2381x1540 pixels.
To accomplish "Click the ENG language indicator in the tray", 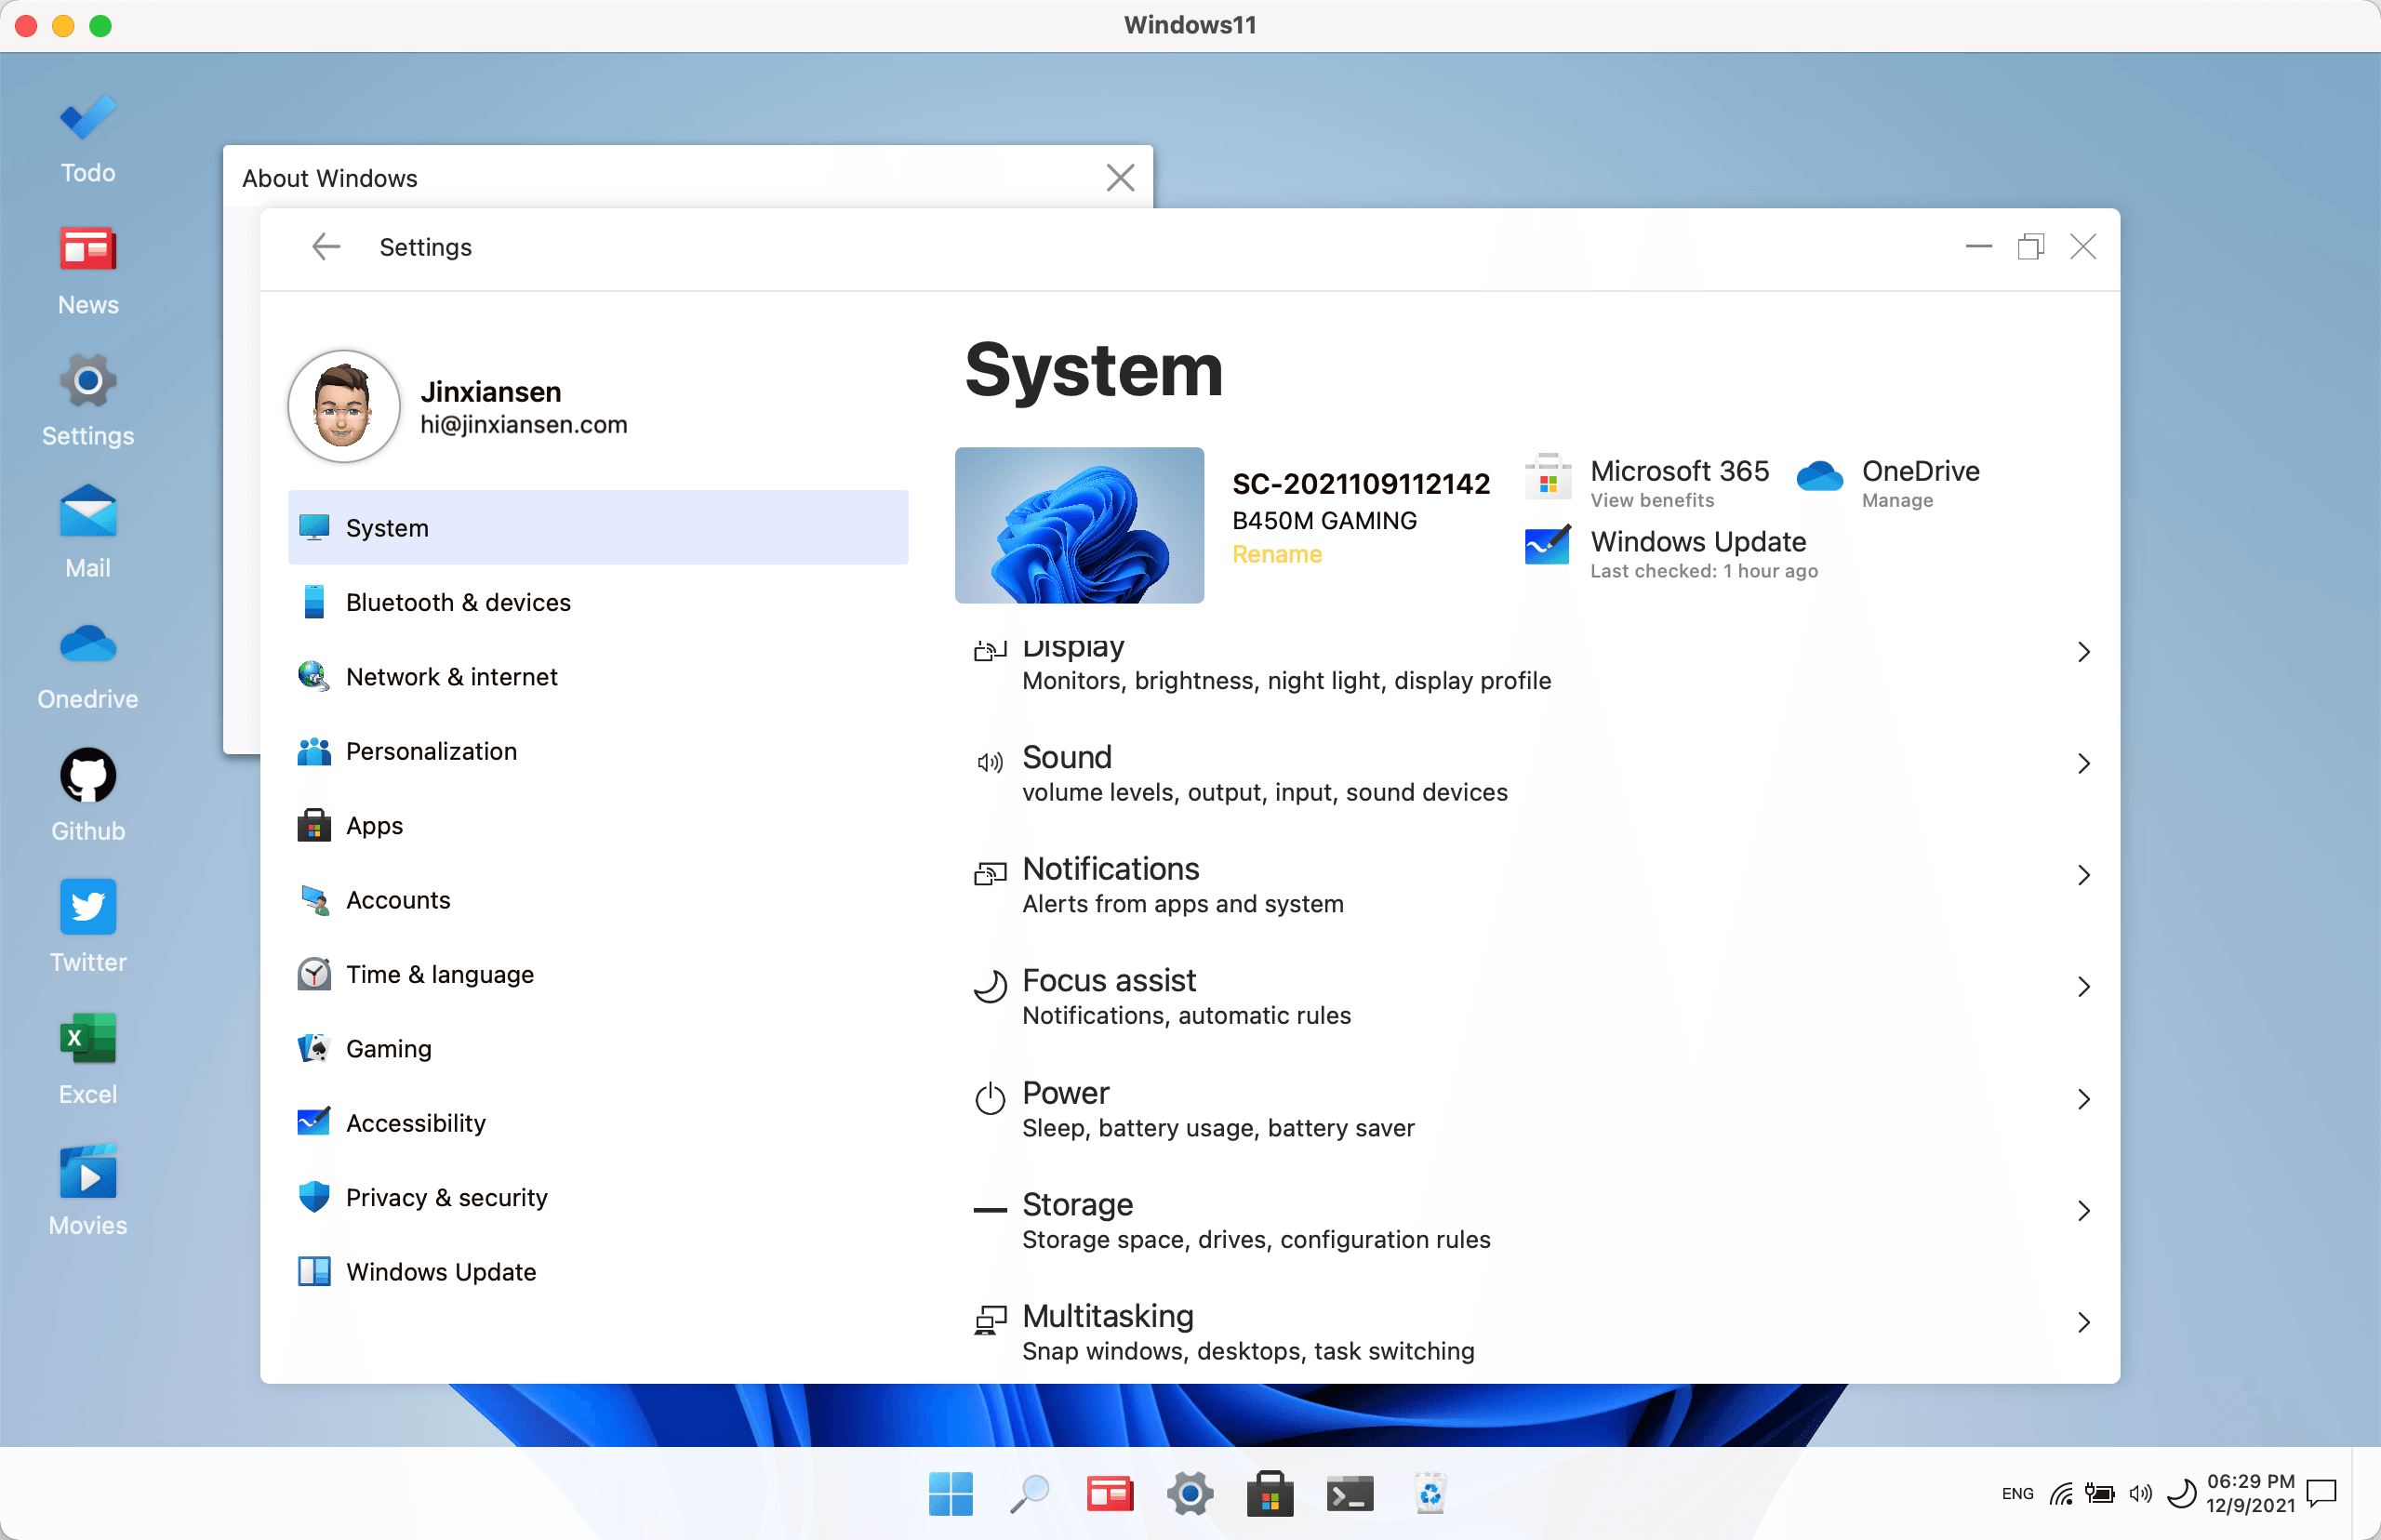I will click(2017, 1493).
